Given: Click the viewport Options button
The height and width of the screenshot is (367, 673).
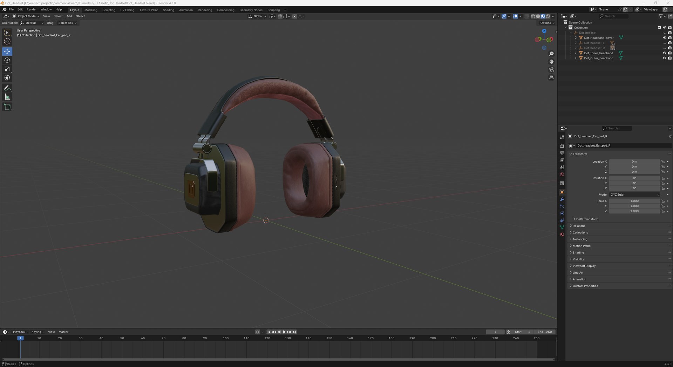Looking at the screenshot, I should click(x=547, y=23).
